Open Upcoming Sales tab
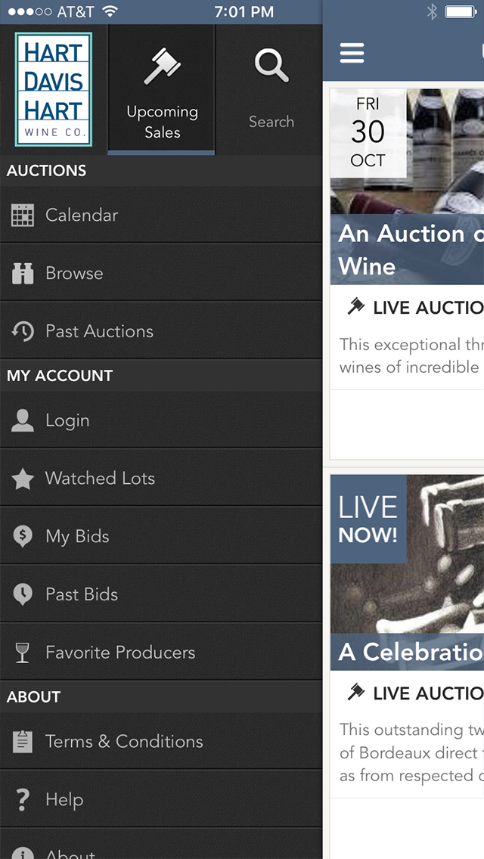 click(x=162, y=89)
